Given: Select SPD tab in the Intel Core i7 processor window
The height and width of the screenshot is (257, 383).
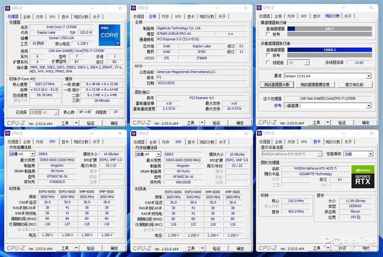Looking at the screenshot, I should 53,17.
